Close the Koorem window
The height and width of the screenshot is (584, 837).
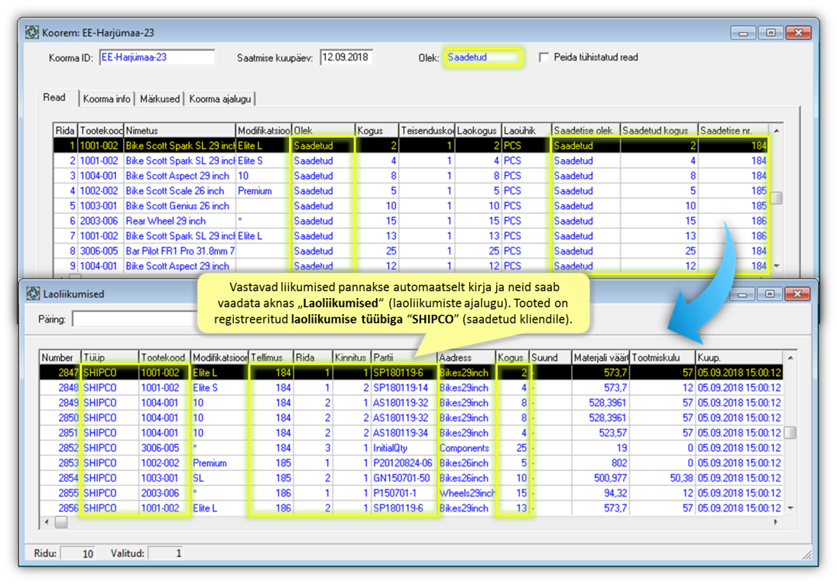point(797,33)
